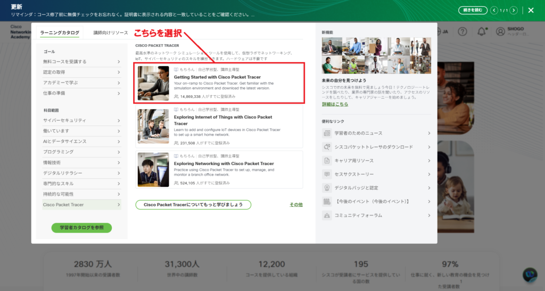Open シスコパケットトレーサのダウンロード link row
545x291 pixels.
376,147
